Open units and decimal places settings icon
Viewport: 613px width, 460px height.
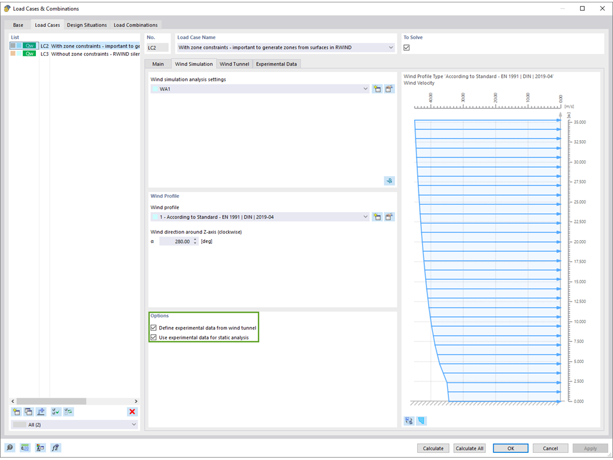tap(25, 448)
